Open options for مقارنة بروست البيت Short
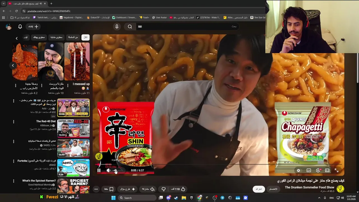The width and height of the screenshot is (359, 202). tap(42, 85)
